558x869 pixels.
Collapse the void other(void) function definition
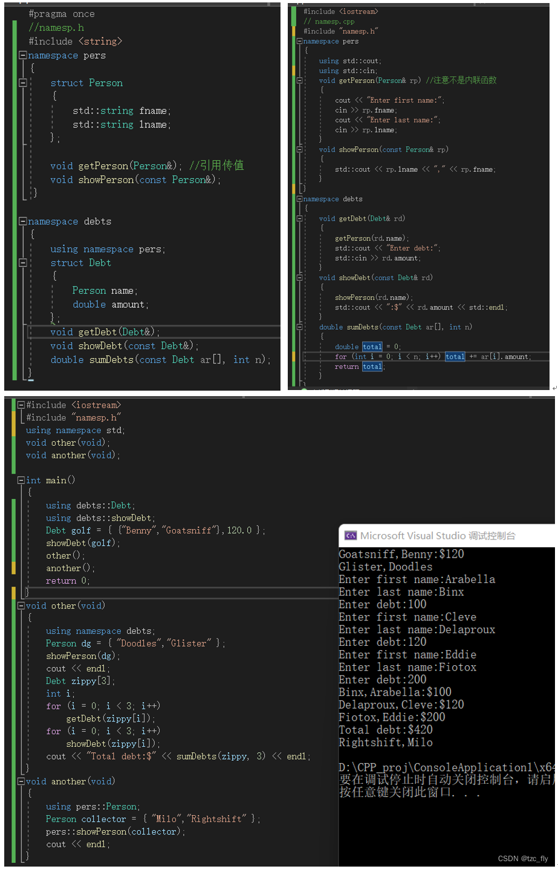(21, 605)
